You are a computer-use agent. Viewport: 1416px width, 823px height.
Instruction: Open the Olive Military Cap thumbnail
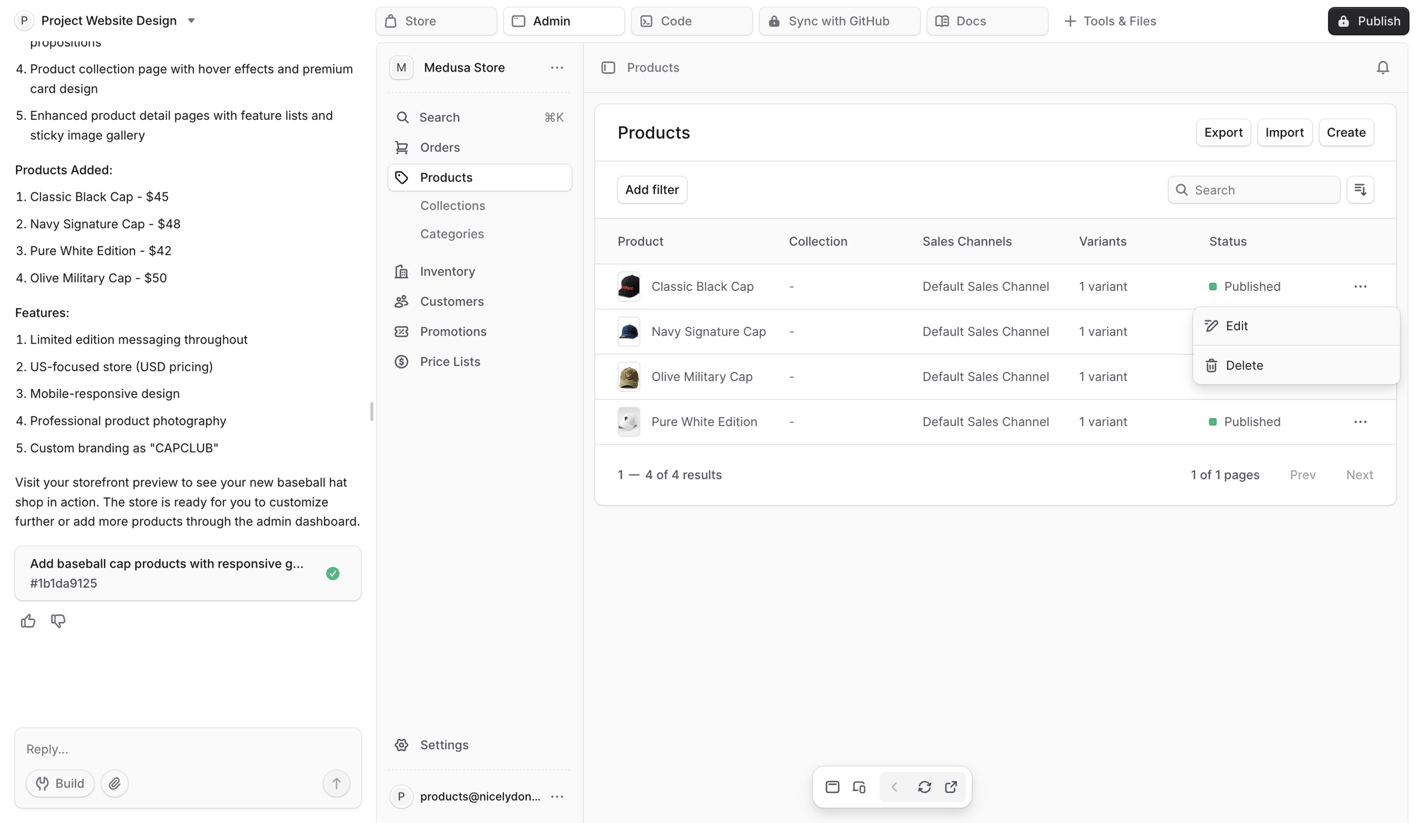[x=628, y=376]
